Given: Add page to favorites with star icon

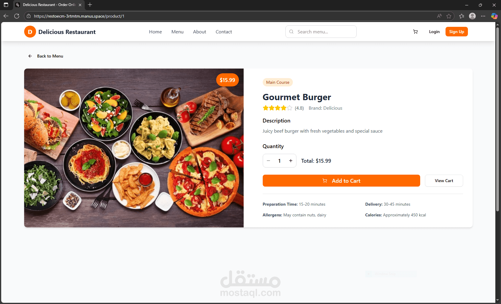Looking at the screenshot, I should [x=449, y=16].
